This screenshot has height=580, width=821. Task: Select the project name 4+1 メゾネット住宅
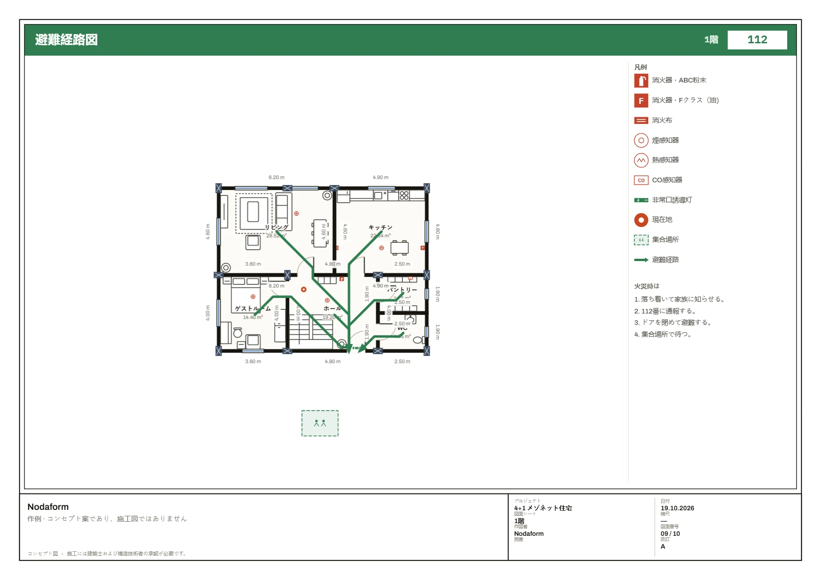pos(543,508)
